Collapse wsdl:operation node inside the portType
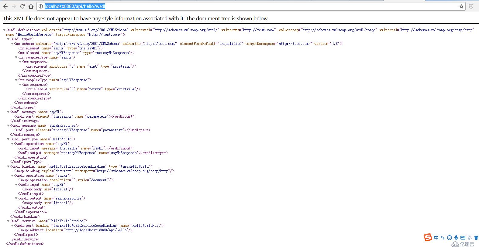 point(12,144)
